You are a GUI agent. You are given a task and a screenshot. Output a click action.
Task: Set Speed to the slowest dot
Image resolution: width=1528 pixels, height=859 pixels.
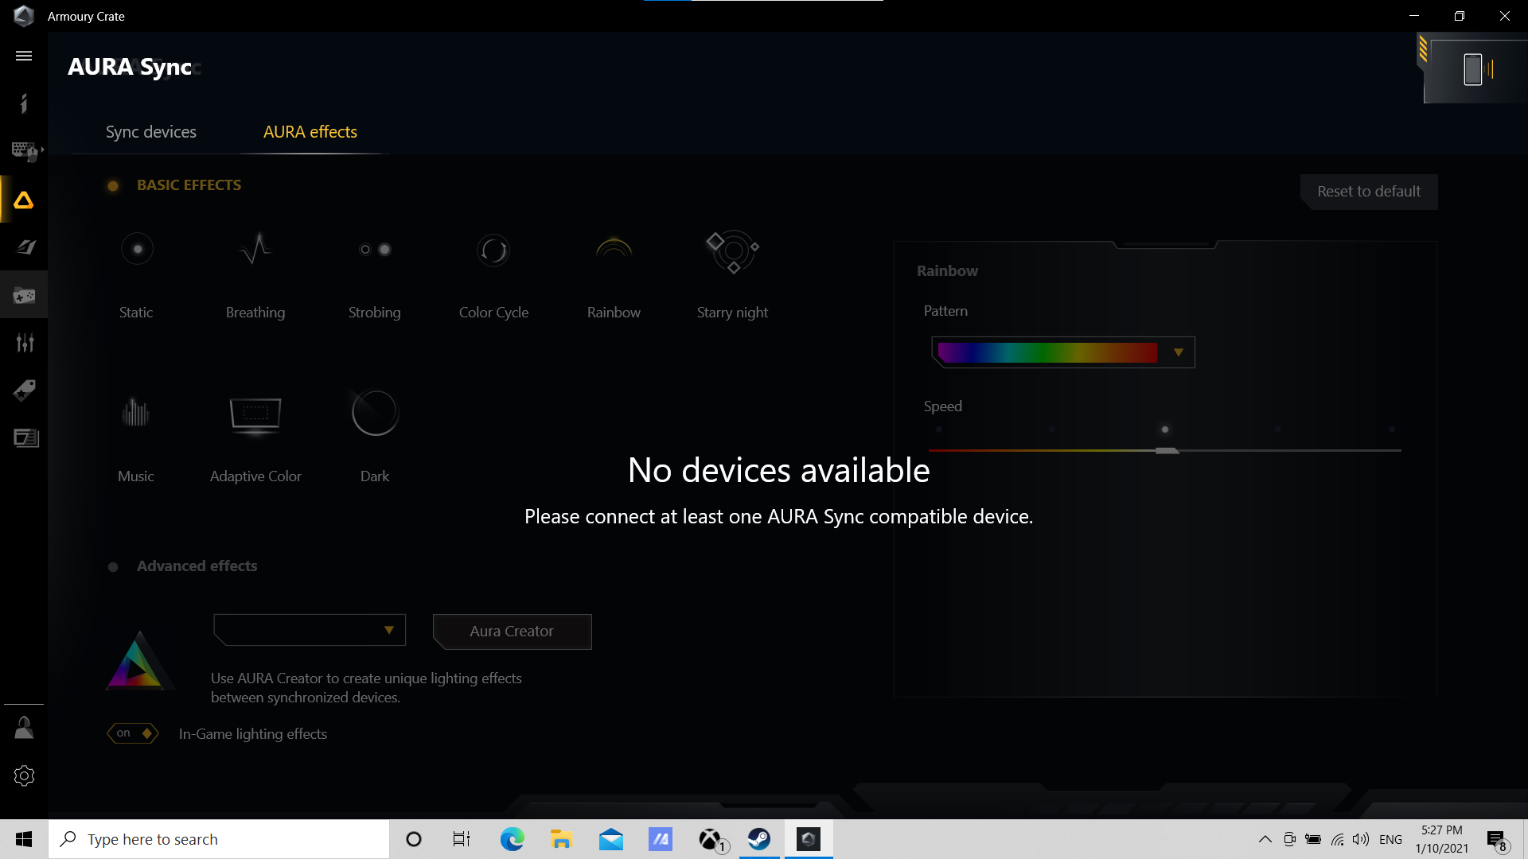click(939, 429)
